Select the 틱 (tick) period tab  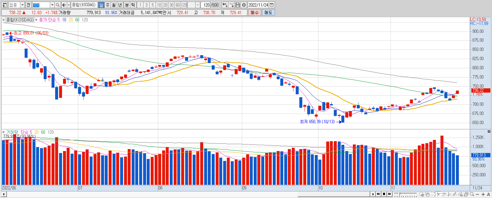click(133, 5)
